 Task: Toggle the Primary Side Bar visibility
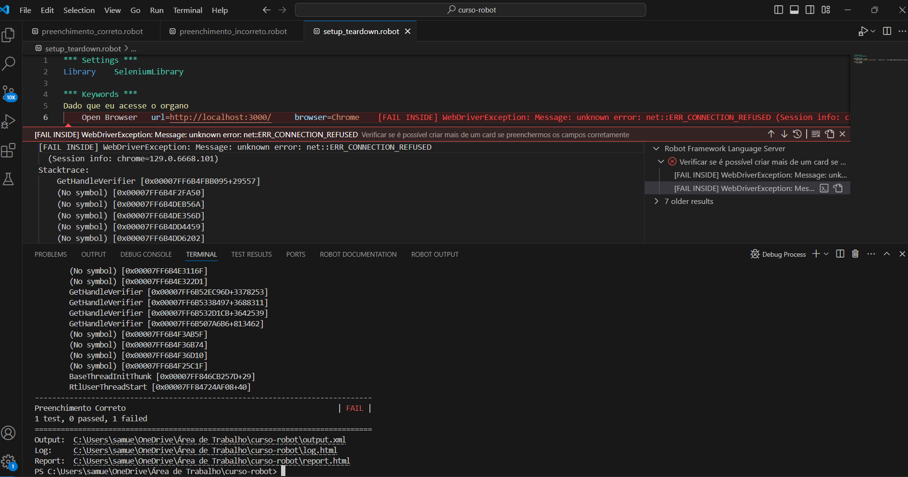coord(779,10)
